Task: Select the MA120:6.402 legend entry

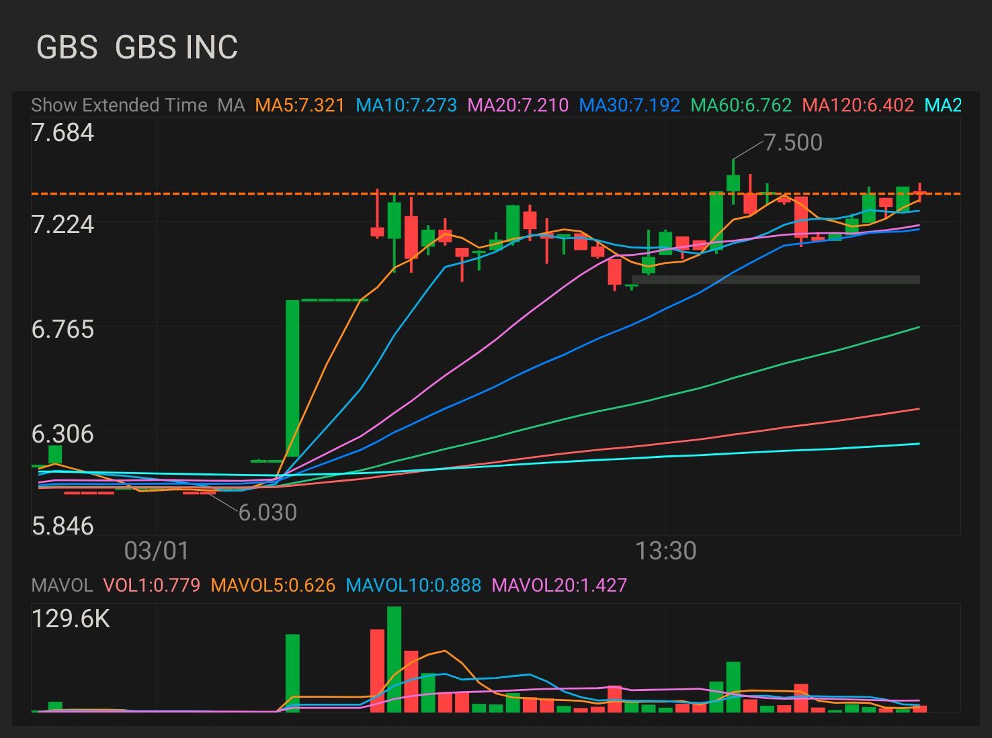Action: [x=858, y=105]
